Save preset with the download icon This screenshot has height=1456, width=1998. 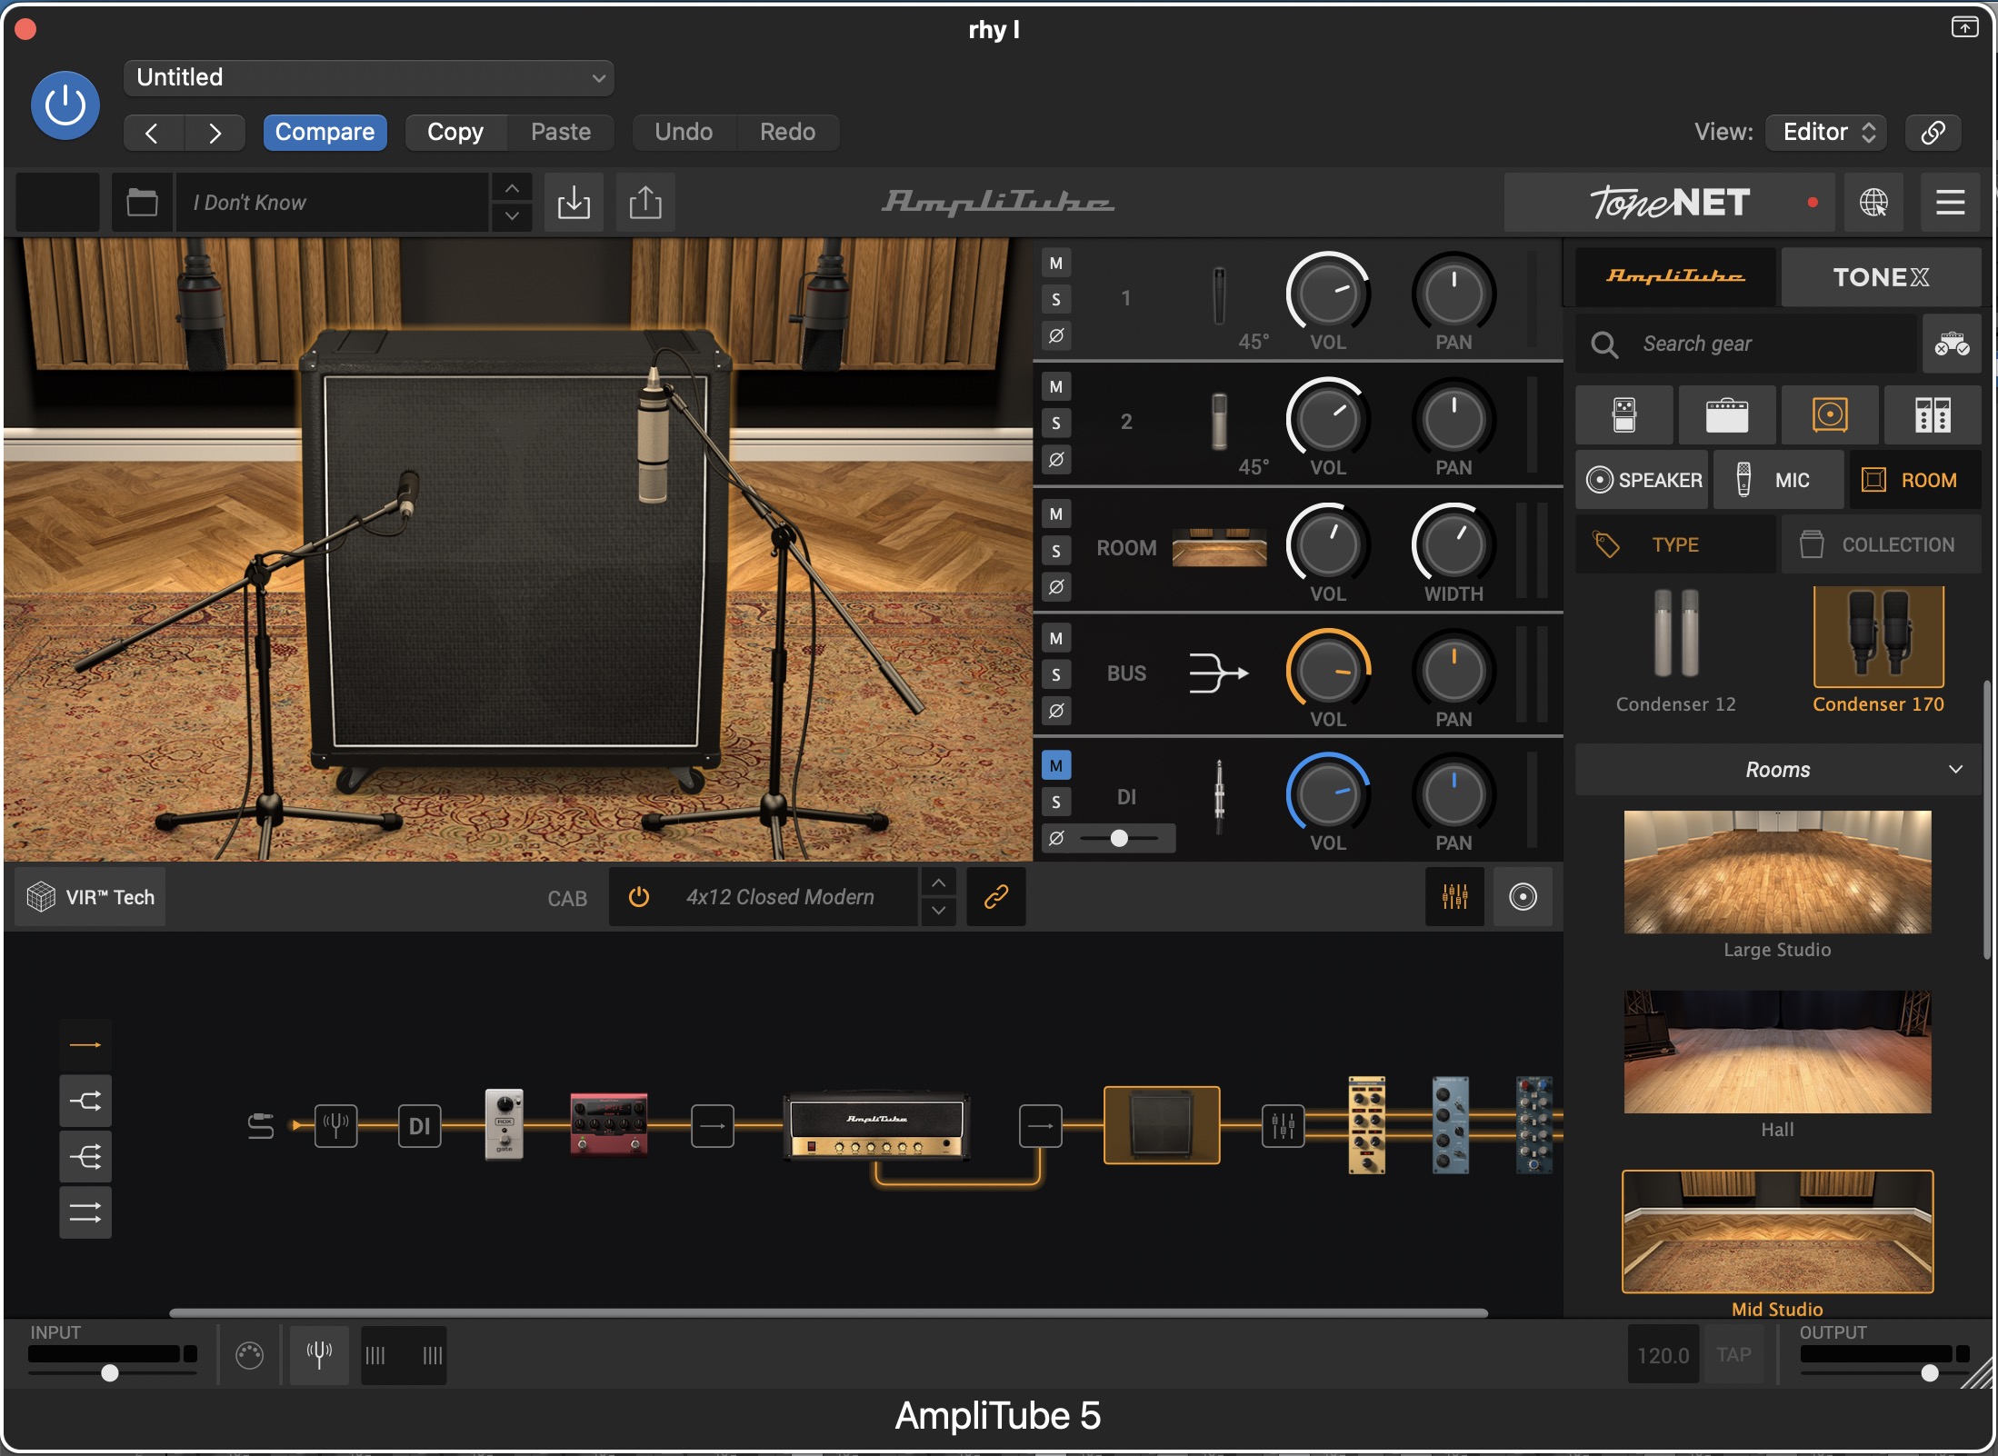point(574,202)
